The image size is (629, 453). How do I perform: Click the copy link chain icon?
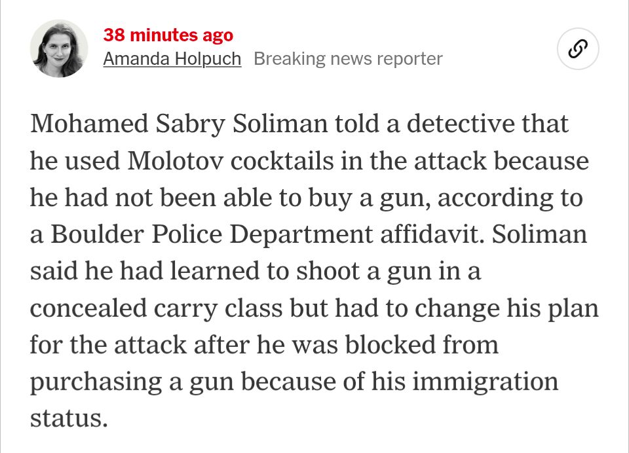click(578, 48)
